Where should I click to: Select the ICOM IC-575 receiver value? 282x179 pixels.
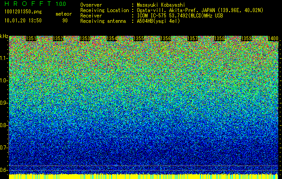coord(180,16)
